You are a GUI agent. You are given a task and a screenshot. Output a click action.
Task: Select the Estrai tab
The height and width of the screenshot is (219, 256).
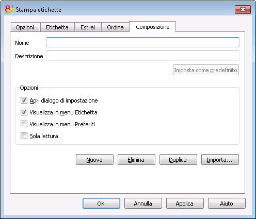click(88, 27)
